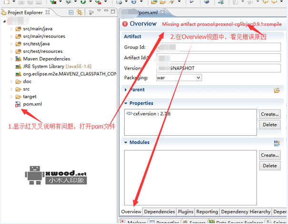This screenshot has height=224, width=288.
Task: Switch to the Dependency Hierarchy tab
Action: click(x=246, y=212)
